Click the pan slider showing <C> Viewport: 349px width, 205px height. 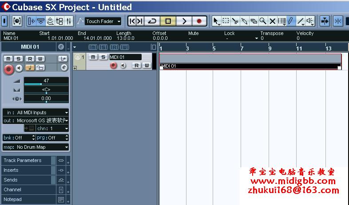(46, 90)
